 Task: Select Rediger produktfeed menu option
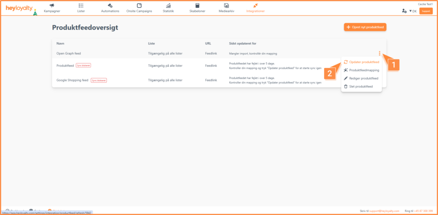tap(364, 78)
